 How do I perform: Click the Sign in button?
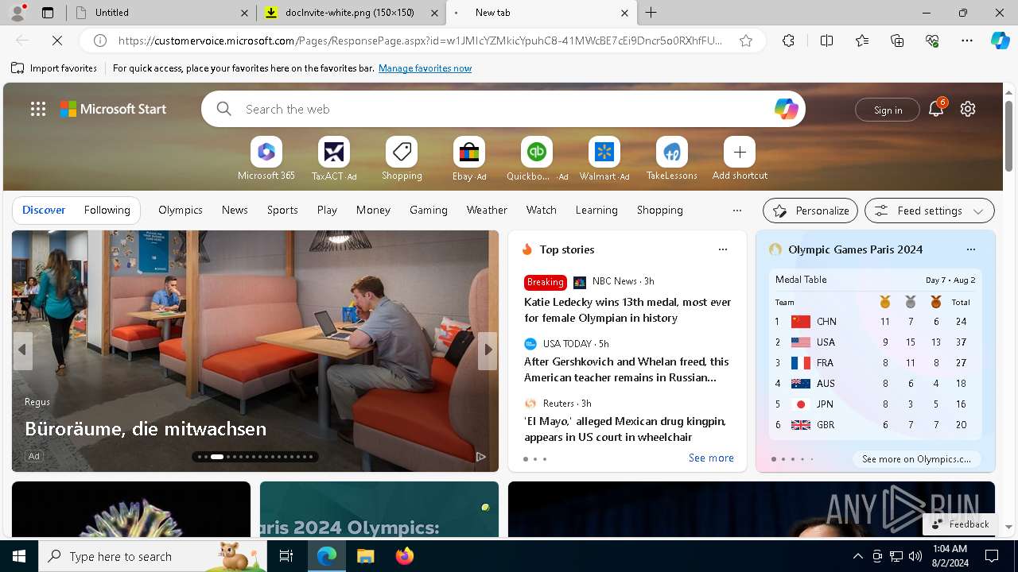888,110
